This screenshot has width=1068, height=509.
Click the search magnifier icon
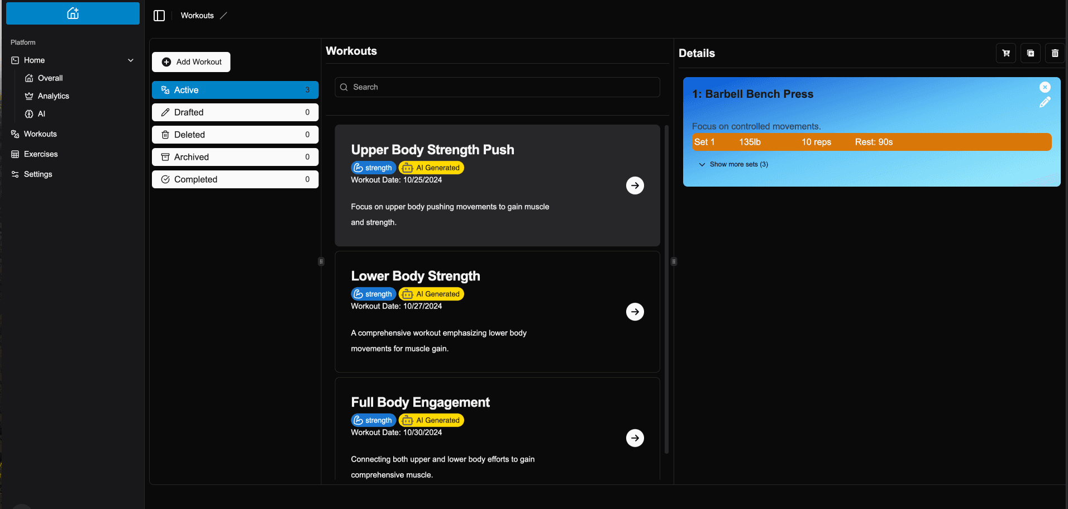coord(344,87)
